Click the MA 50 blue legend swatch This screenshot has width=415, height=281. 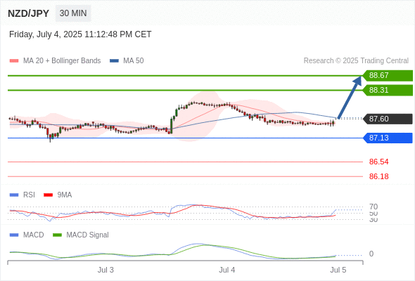click(114, 61)
